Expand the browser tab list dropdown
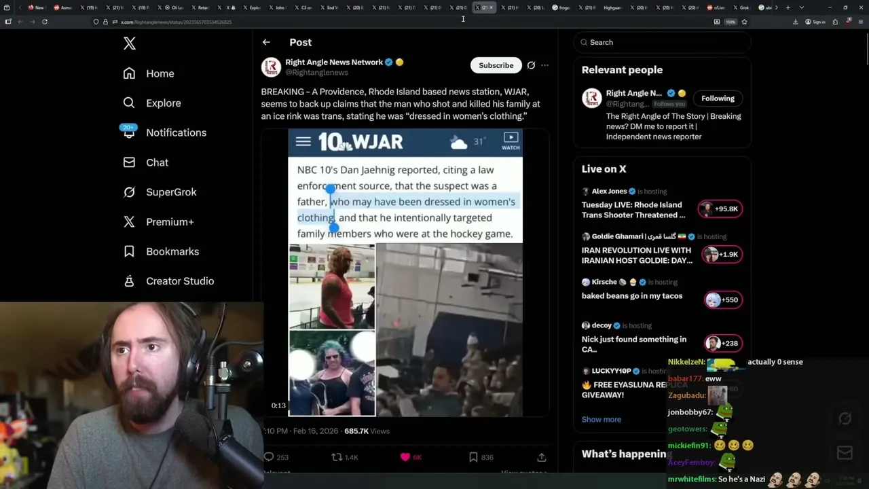This screenshot has width=869, height=489. (802, 7)
